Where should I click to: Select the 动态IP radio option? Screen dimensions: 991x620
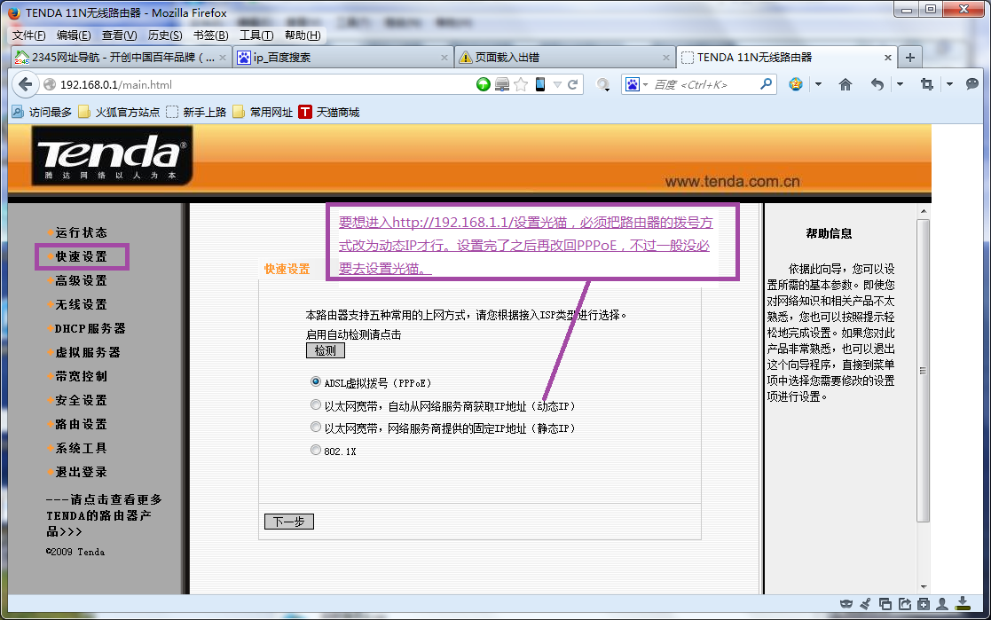point(316,405)
